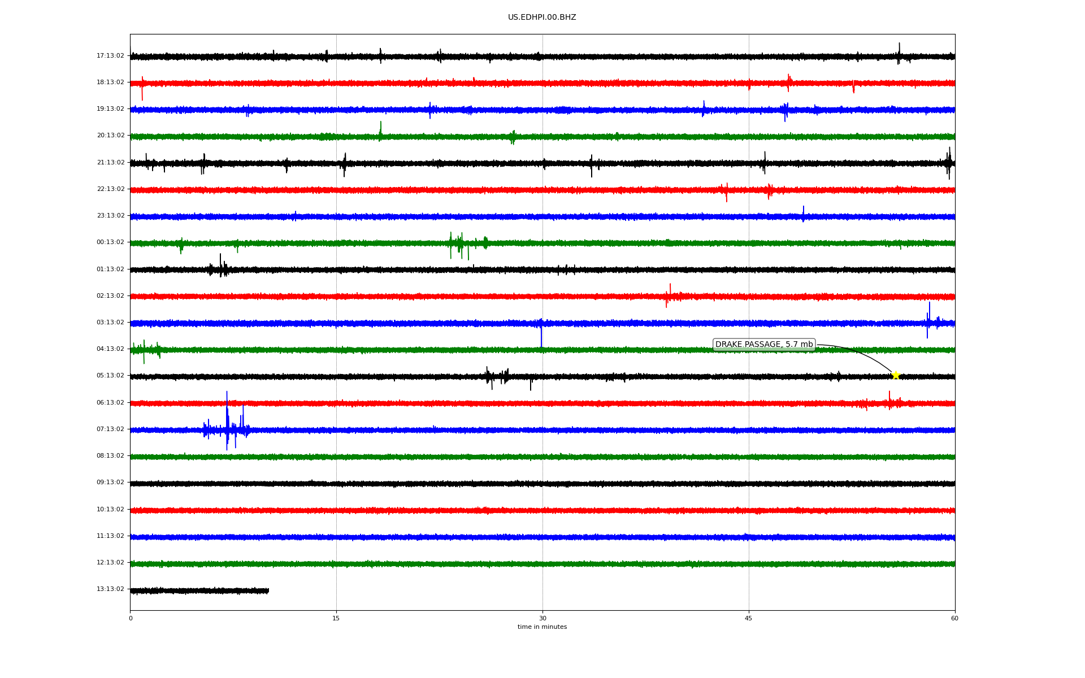The image size is (1085, 678).
Task: Click the blue downward spike on the 03:13:02 trace
Action: (541, 334)
